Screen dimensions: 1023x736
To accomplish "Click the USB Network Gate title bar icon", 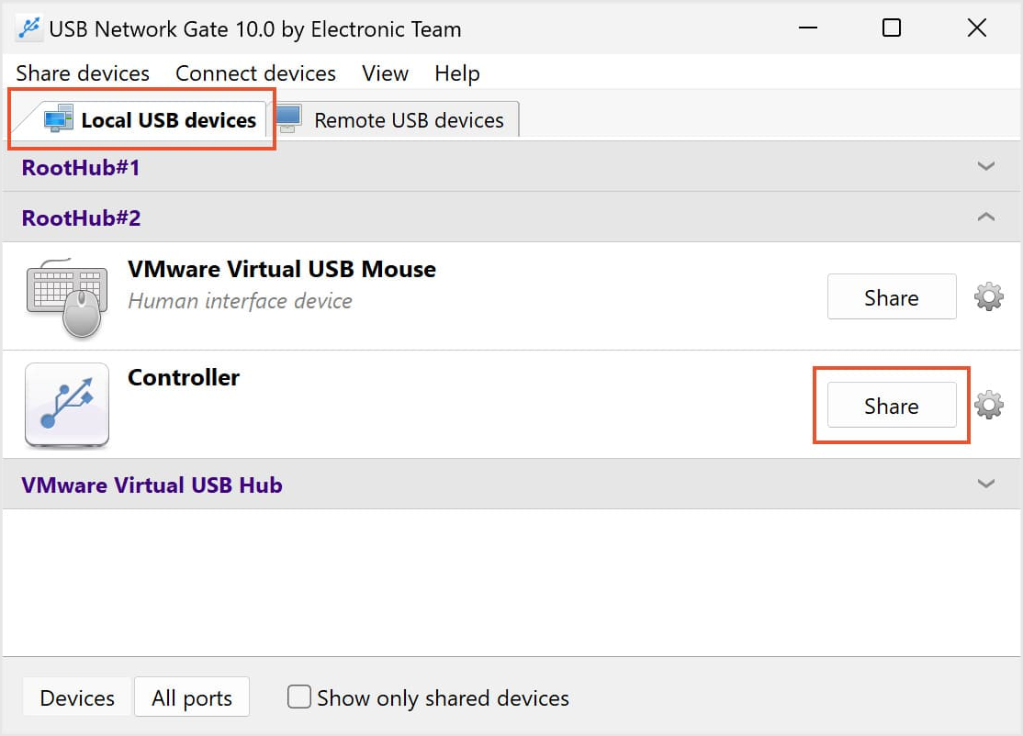I will point(29,28).
